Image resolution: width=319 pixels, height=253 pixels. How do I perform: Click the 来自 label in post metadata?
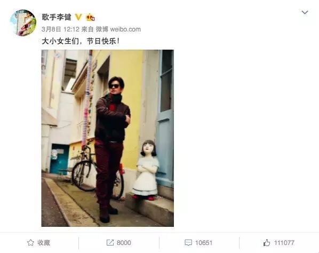(x=87, y=29)
